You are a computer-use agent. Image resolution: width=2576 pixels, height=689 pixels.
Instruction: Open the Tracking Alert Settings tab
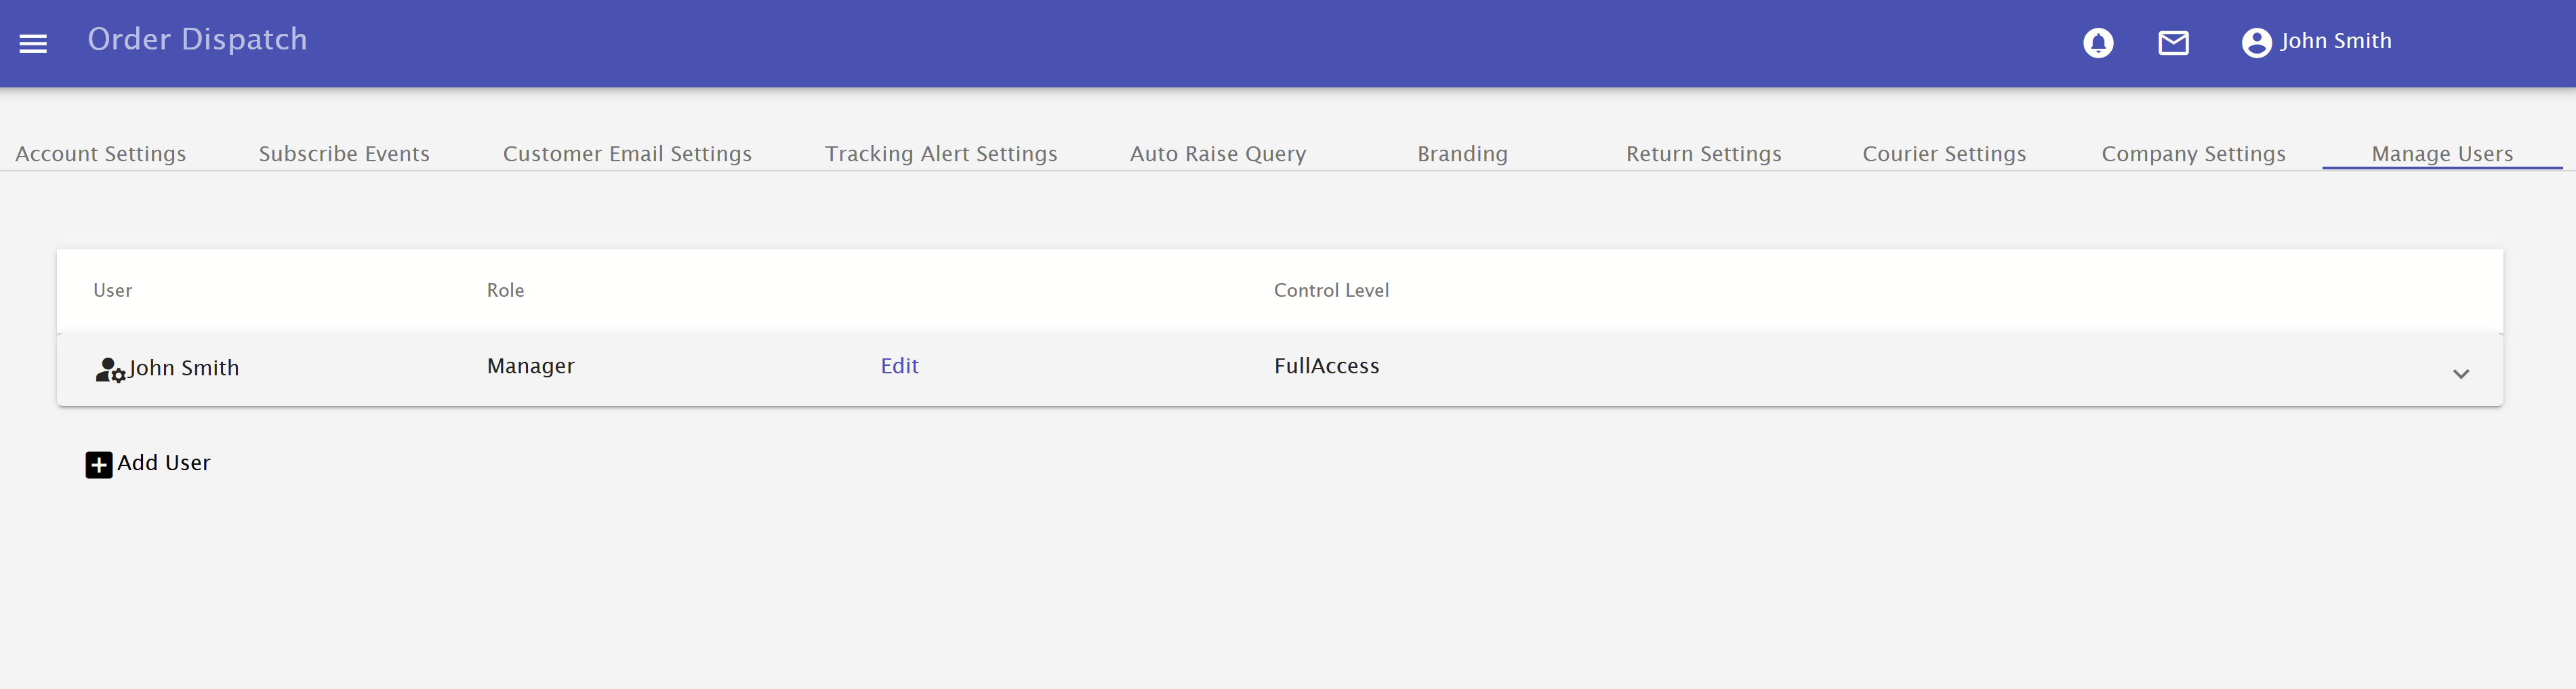coord(941,154)
